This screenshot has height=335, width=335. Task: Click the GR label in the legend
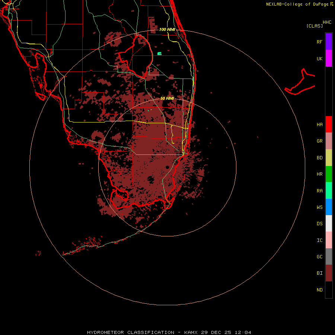[319, 141]
